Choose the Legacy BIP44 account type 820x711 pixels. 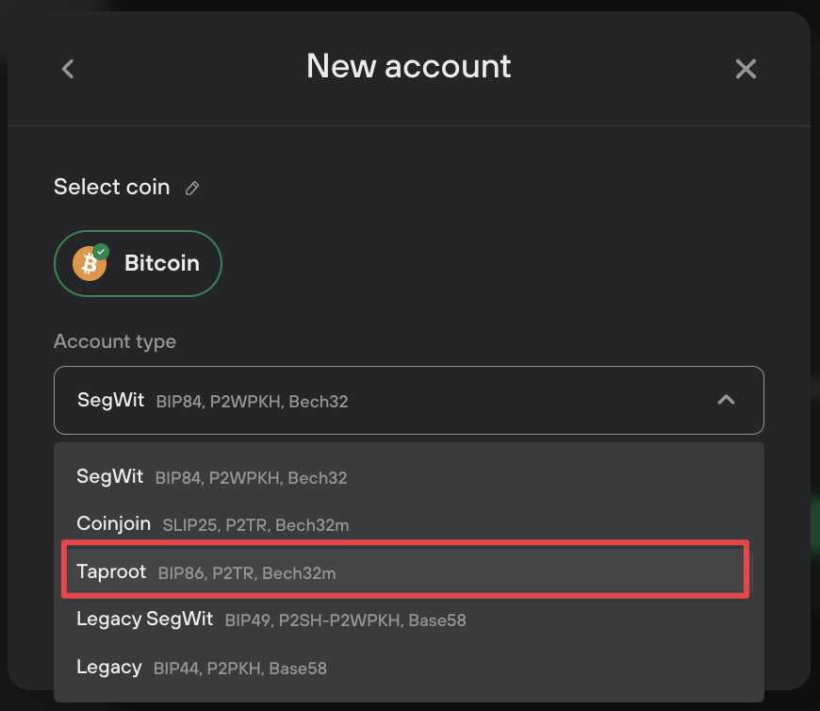pyautogui.click(x=409, y=668)
